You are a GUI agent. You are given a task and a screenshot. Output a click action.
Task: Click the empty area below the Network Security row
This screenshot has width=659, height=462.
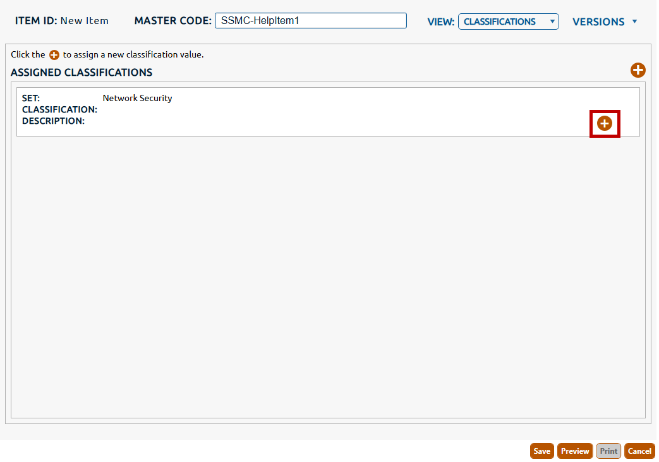tap(328, 272)
